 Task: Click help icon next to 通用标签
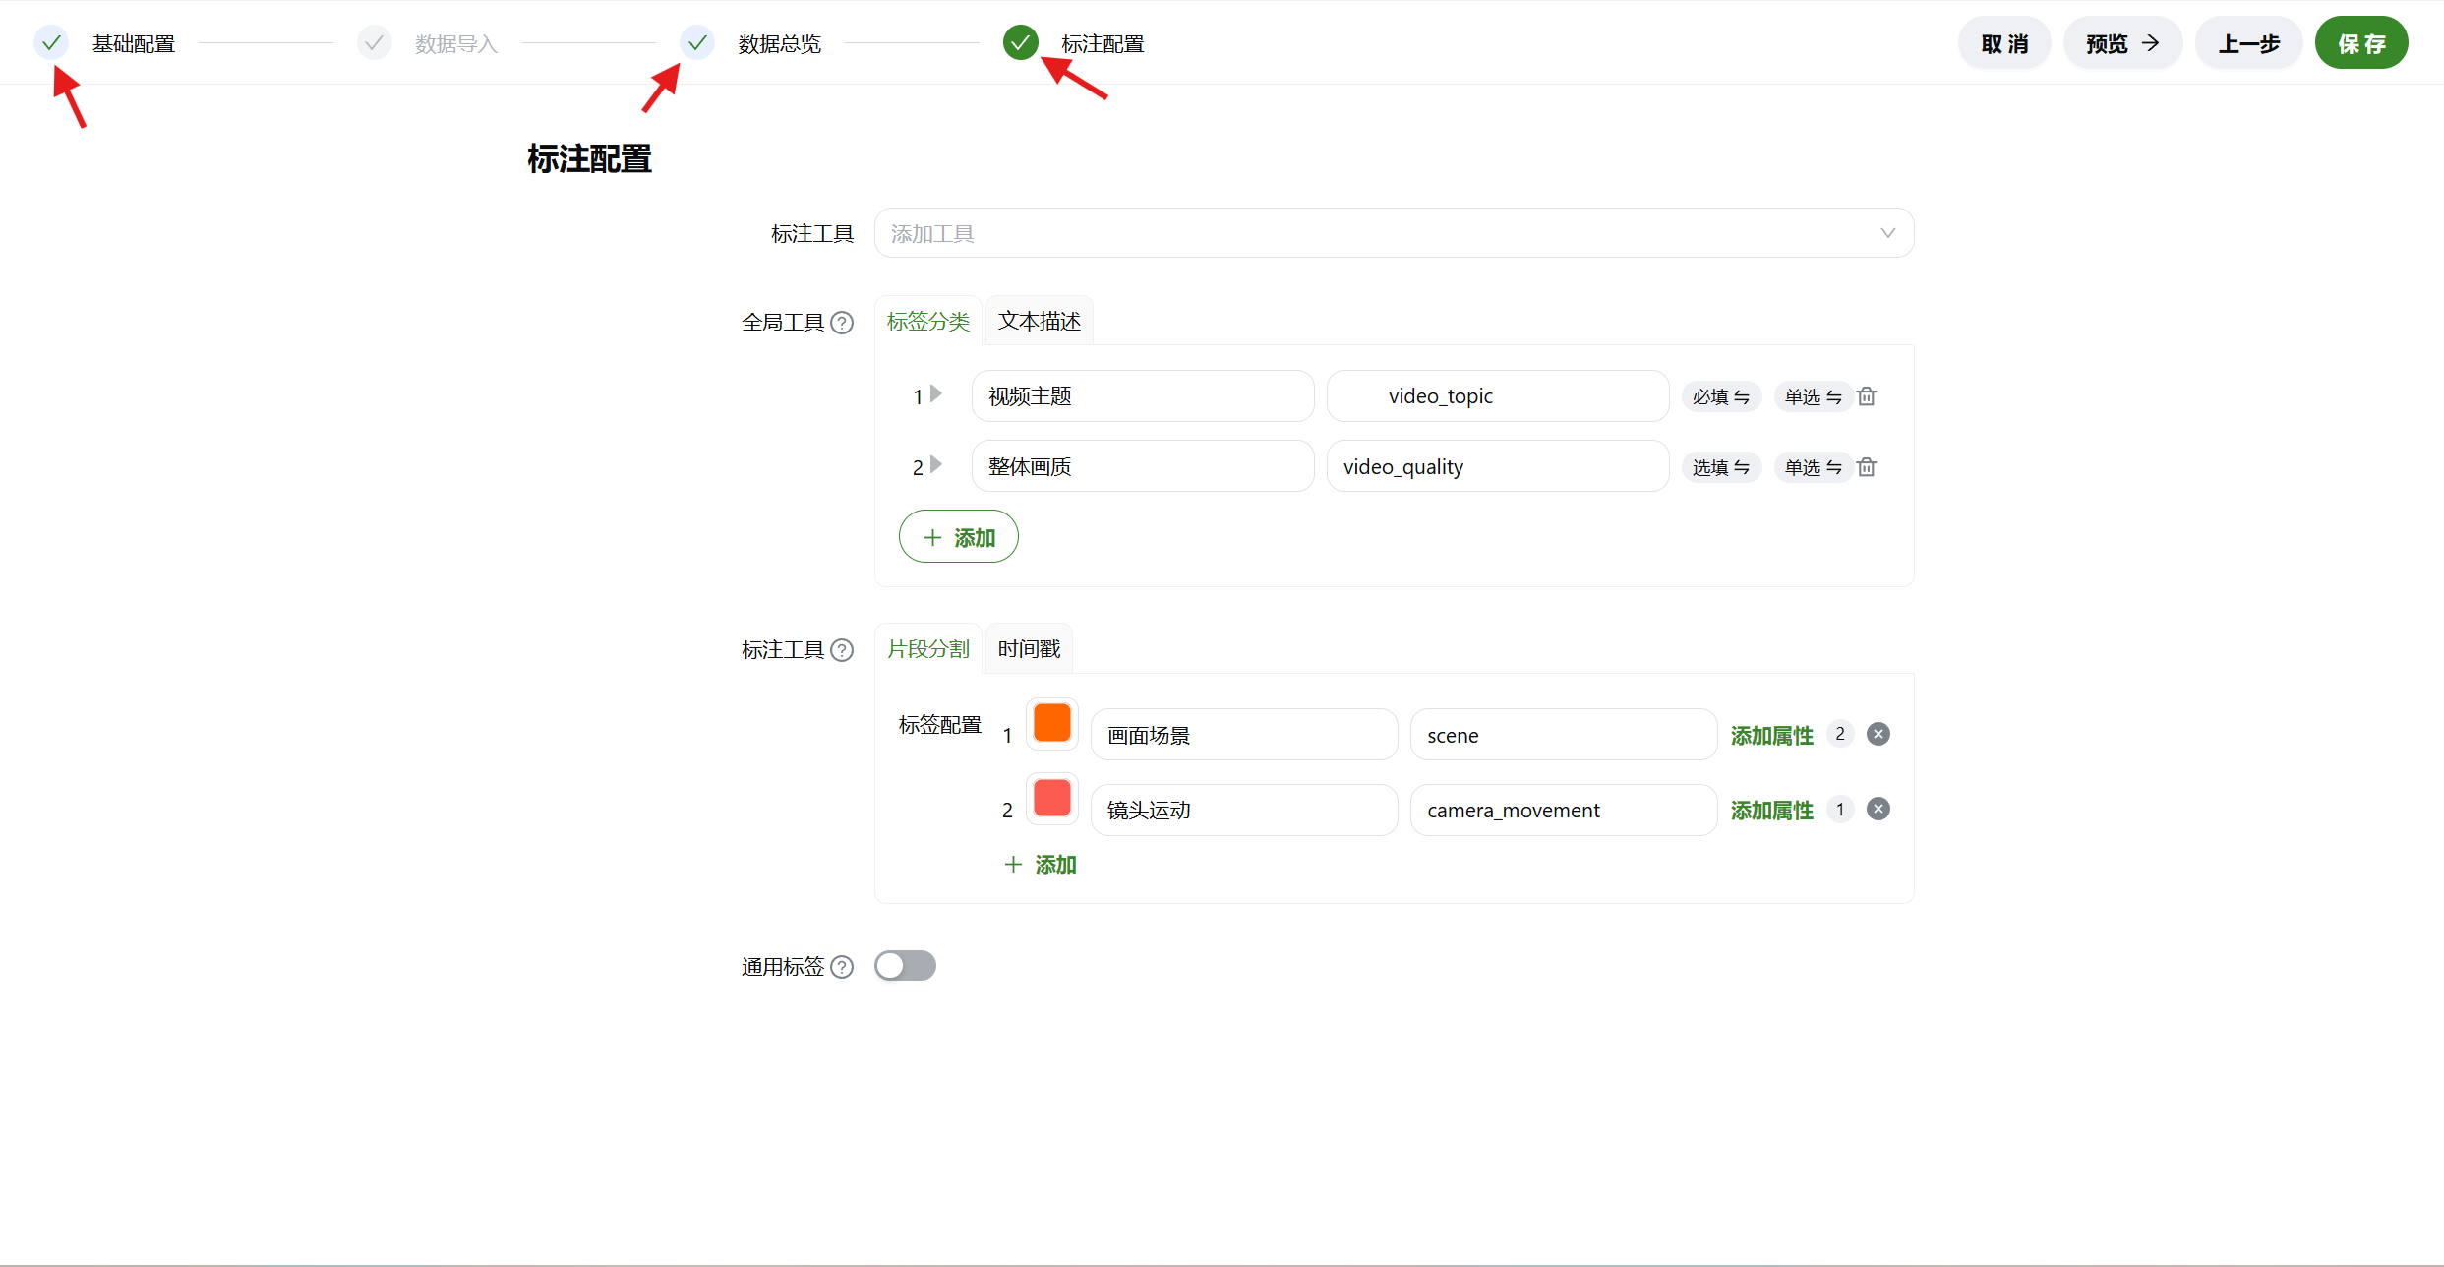[x=842, y=967]
